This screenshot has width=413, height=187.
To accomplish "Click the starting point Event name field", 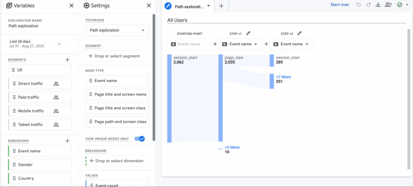I will point(189,44).
